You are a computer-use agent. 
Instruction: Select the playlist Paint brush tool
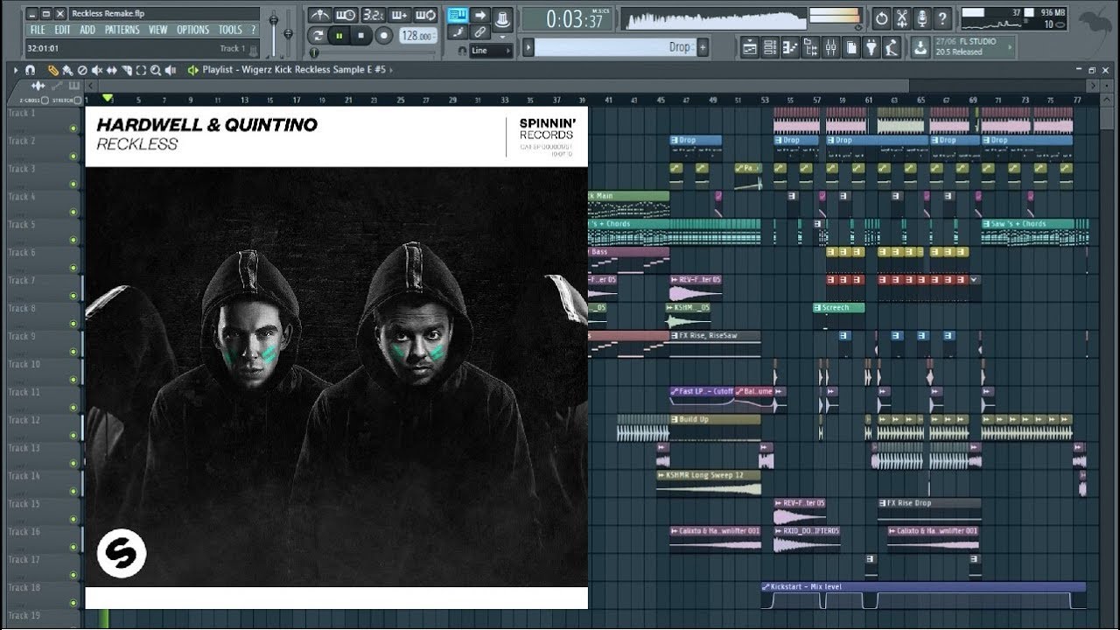point(67,70)
